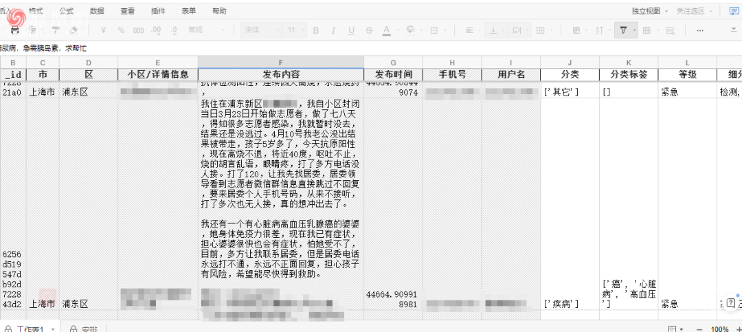Select the format painter tool
Screen dimensions: 742x332
pyautogui.click(x=56, y=30)
